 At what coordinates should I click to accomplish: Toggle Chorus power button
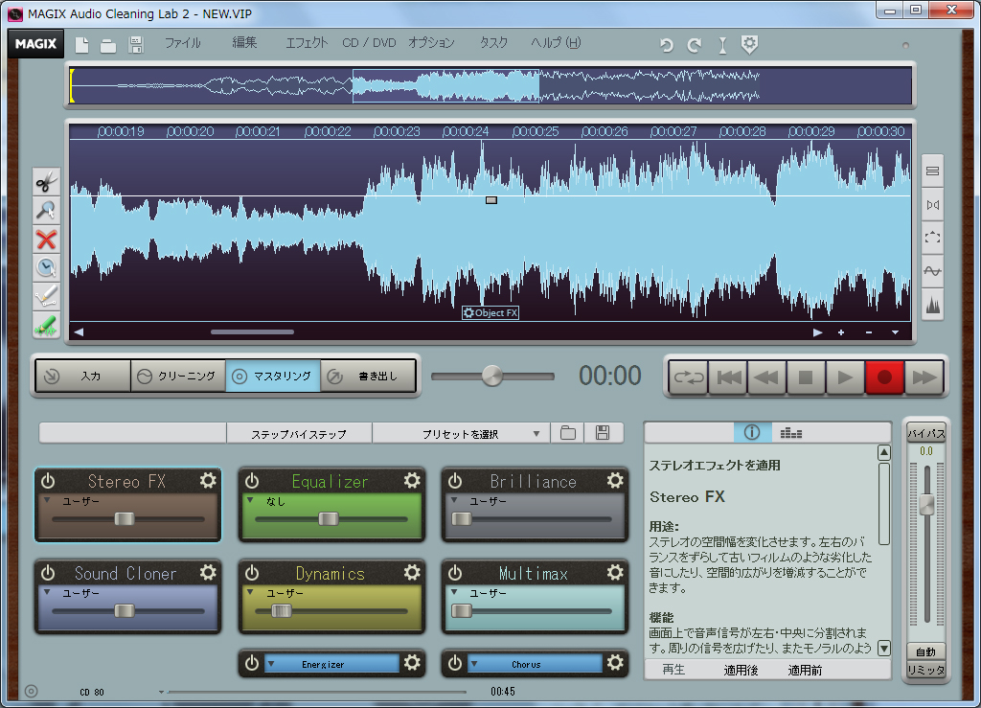pos(455,663)
